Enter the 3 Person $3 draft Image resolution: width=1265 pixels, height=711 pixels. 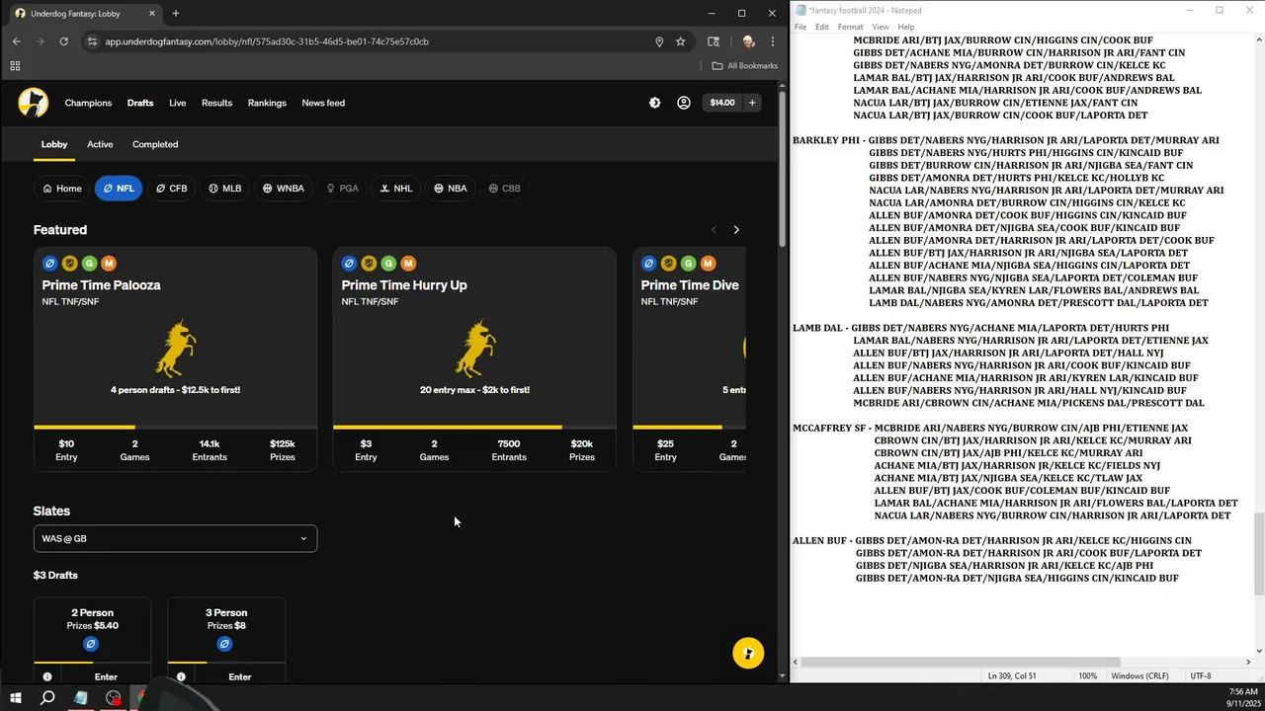tap(239, 676)
